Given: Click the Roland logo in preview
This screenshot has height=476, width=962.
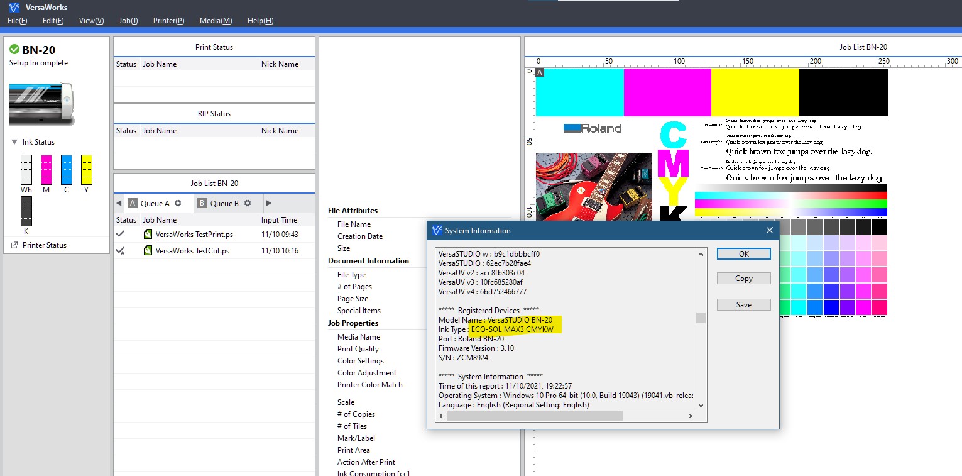Looking at the screenshot, I should pos(593,128).
